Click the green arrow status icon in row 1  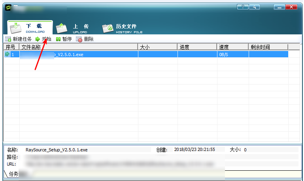coord(8,54)
